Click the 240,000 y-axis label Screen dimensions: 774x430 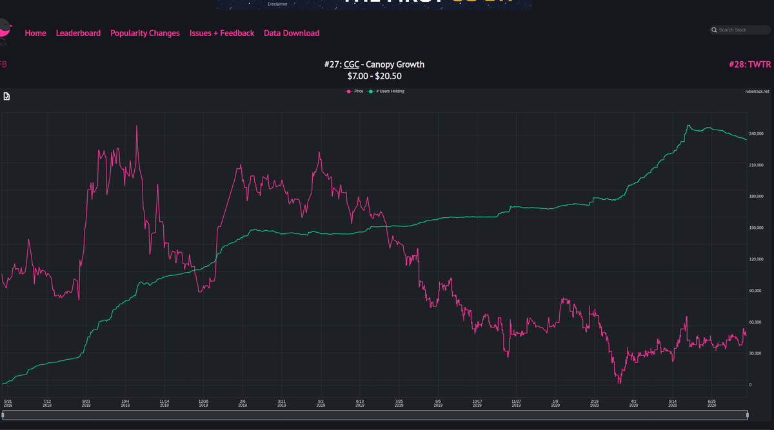point(757,133)
